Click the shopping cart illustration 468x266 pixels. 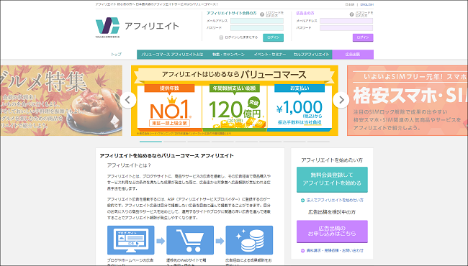click(x=190, y=240)
